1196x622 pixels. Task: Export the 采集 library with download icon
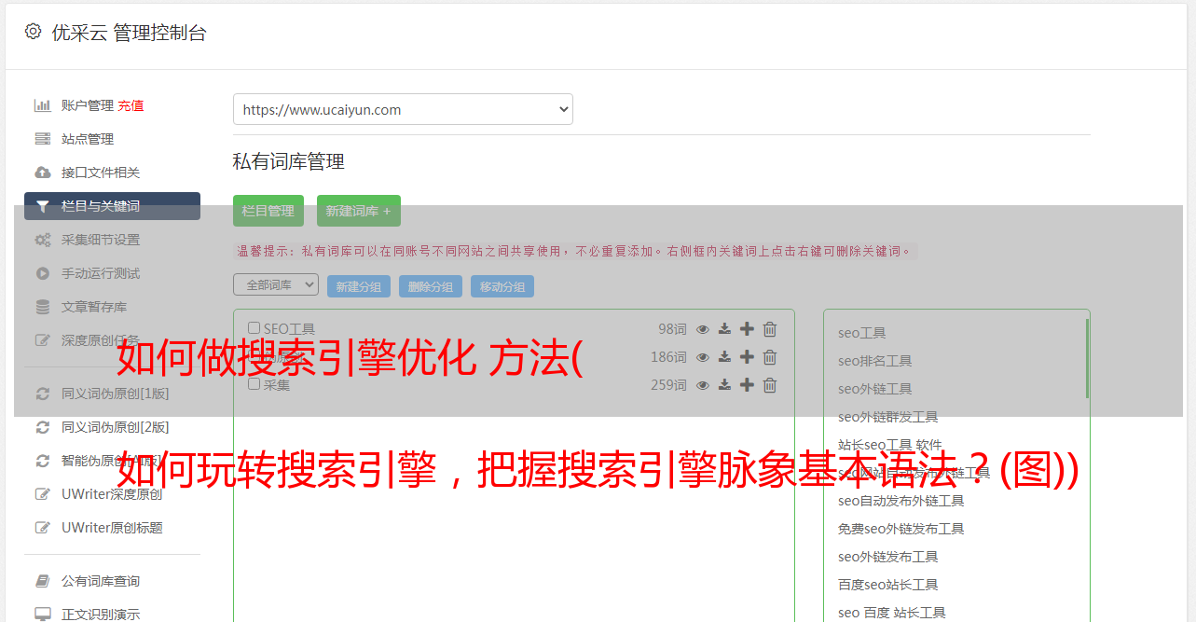pos(724,385)
